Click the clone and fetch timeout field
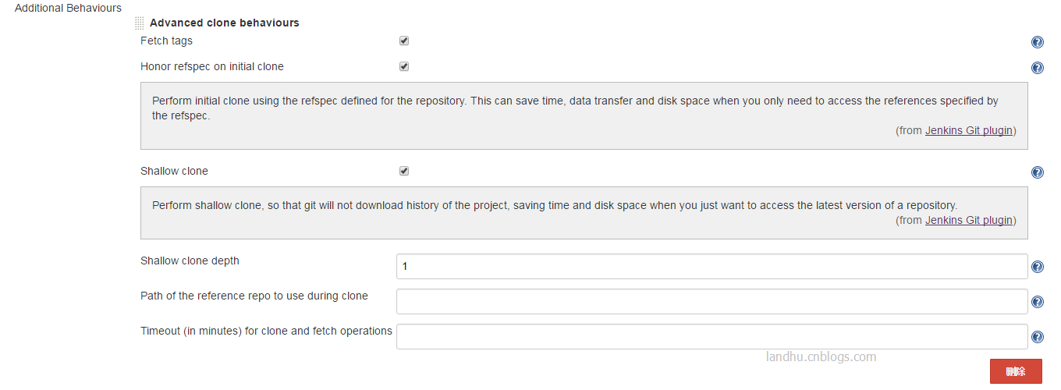Screen dimensions: 1061x390 pyautogui.click(x=711, y=336)
